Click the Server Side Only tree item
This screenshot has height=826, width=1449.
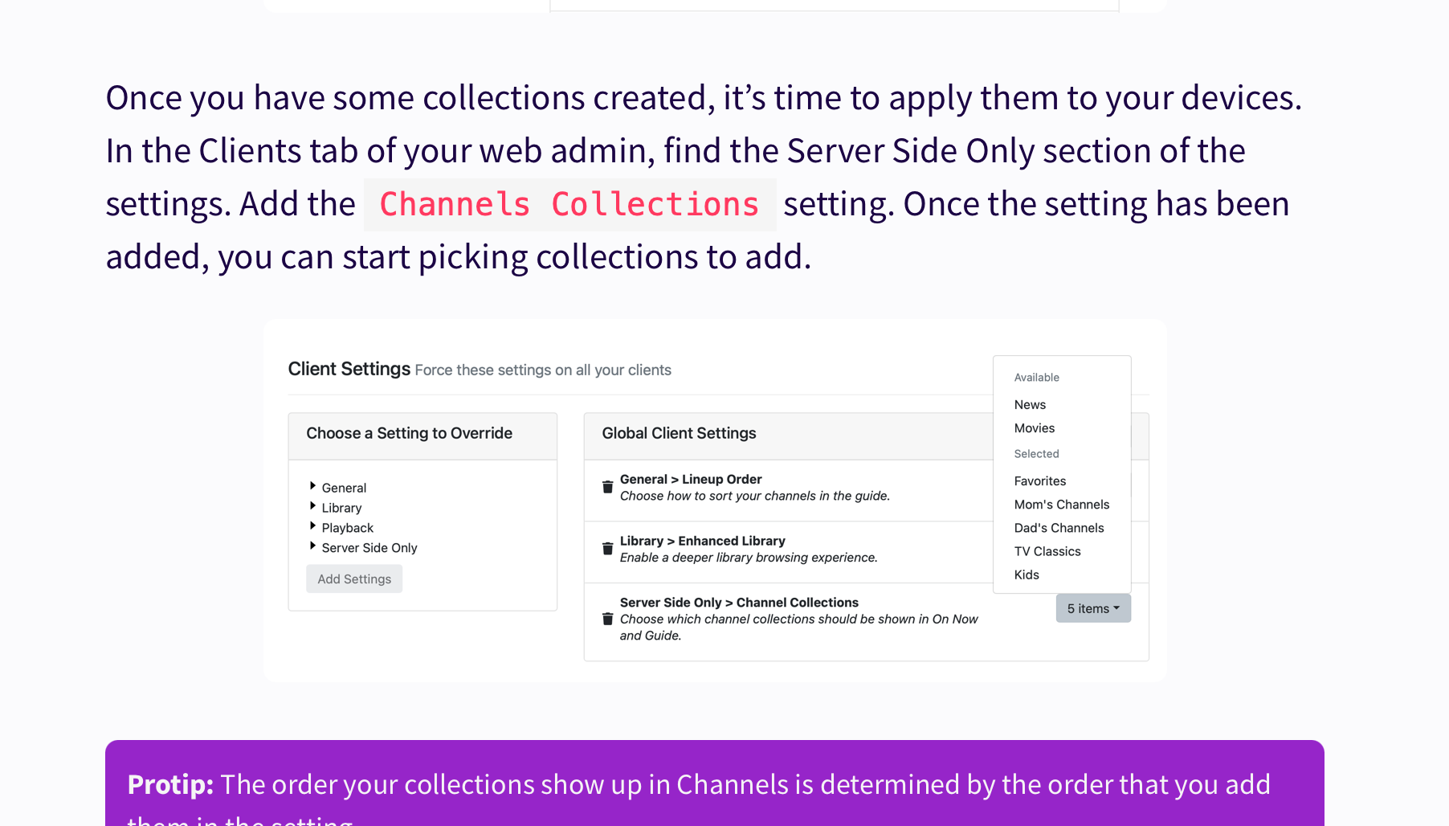[369, 548]
